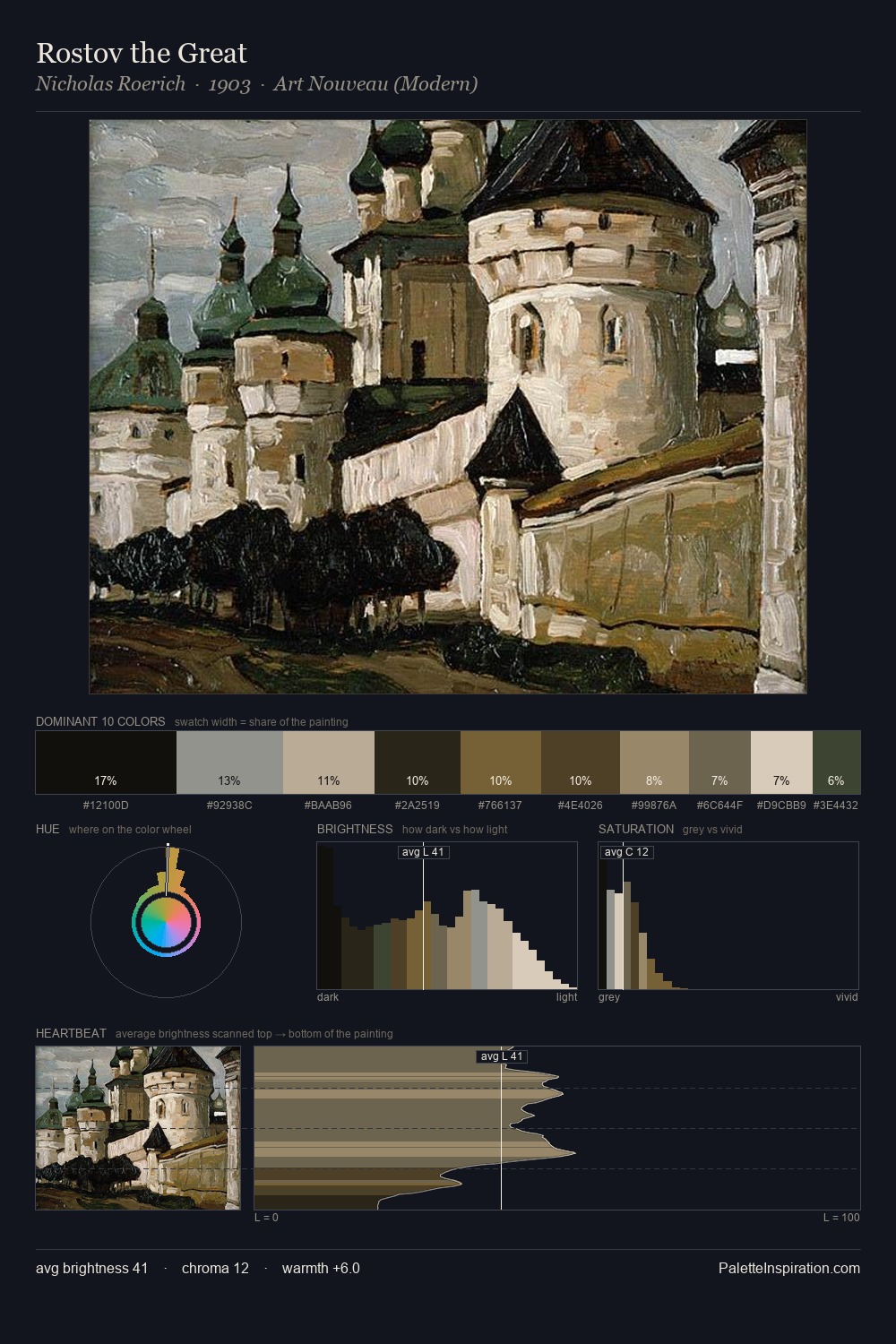Viewport: 896px width, 1344px height.
Task: Click the 'avg L 41' heartbeat label
Action: coord(502,1056)
